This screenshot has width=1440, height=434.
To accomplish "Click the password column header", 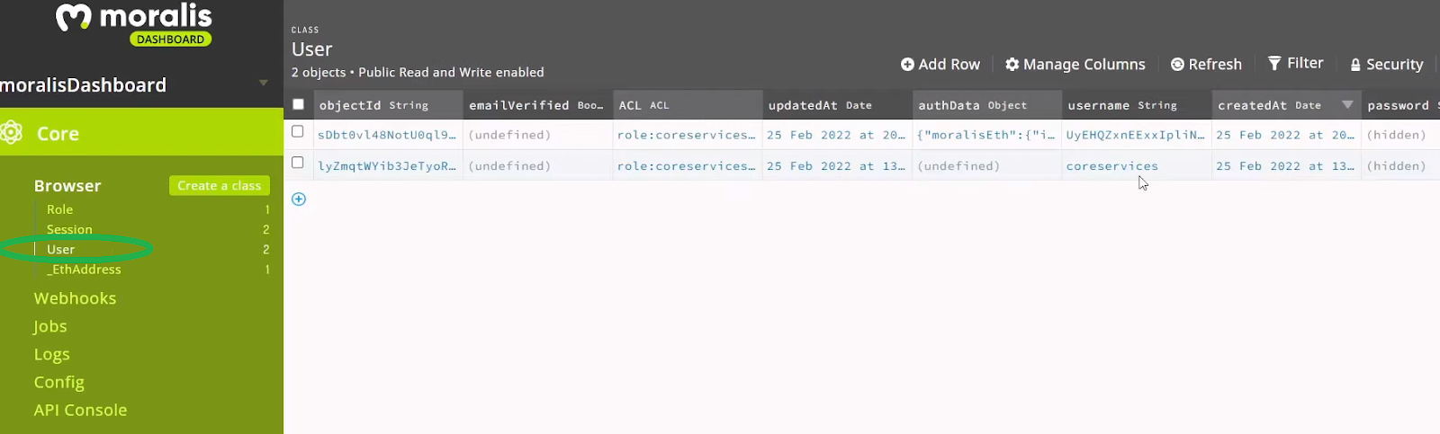I will (x=1401, y=105).
